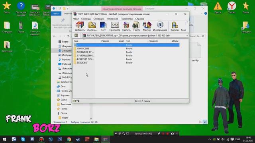Sort by the CRC32 column header
This screenshot has width=255, height=143.
click(x=175, y=41)
